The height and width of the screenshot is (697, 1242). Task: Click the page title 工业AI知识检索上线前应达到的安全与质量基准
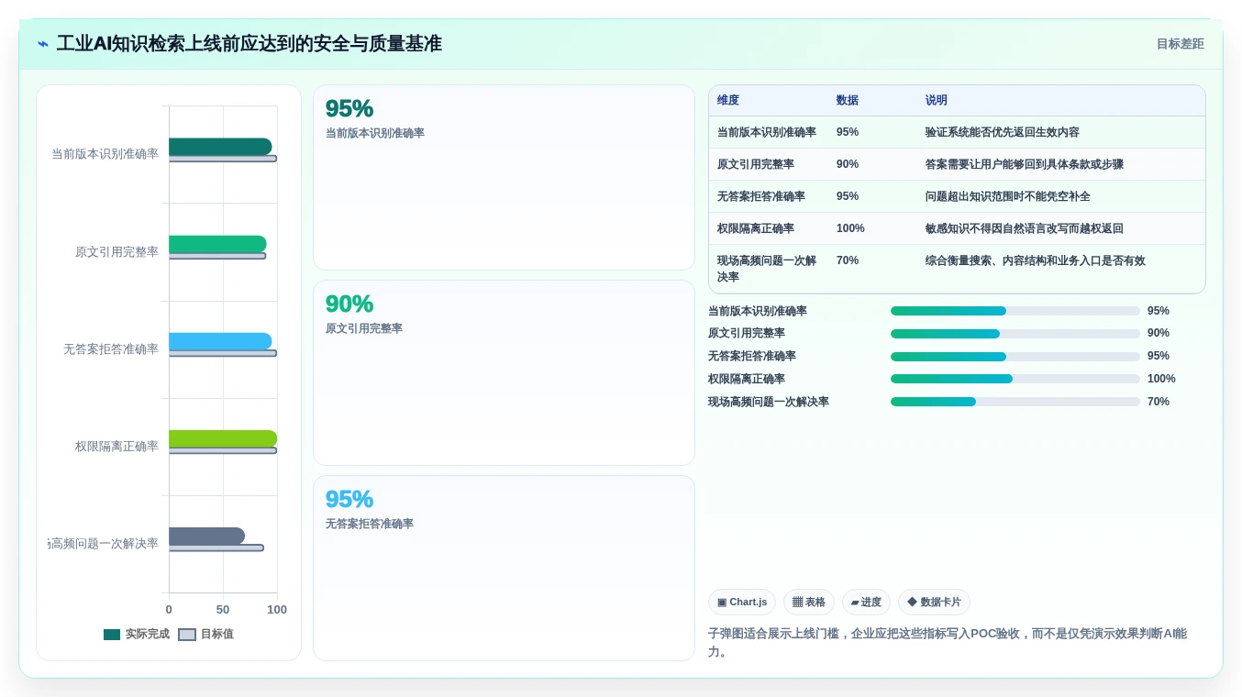[x=250, y=44]
